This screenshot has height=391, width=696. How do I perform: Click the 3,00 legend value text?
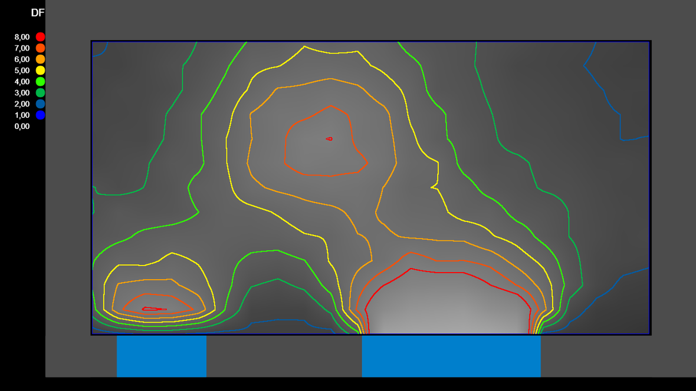(22, 93)
